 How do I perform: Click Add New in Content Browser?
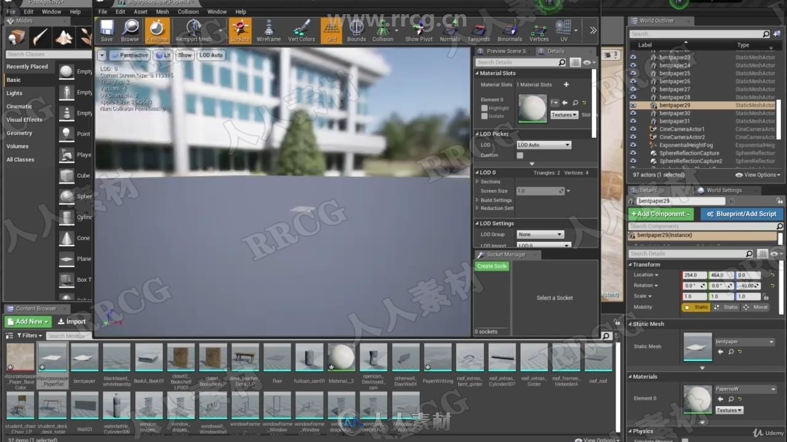point(28,322)
